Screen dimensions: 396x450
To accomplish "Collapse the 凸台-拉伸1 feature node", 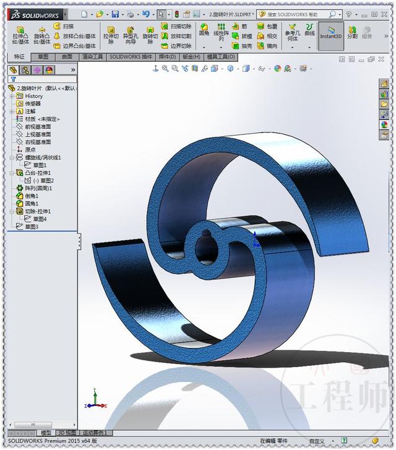I will [x=12, y=173].
